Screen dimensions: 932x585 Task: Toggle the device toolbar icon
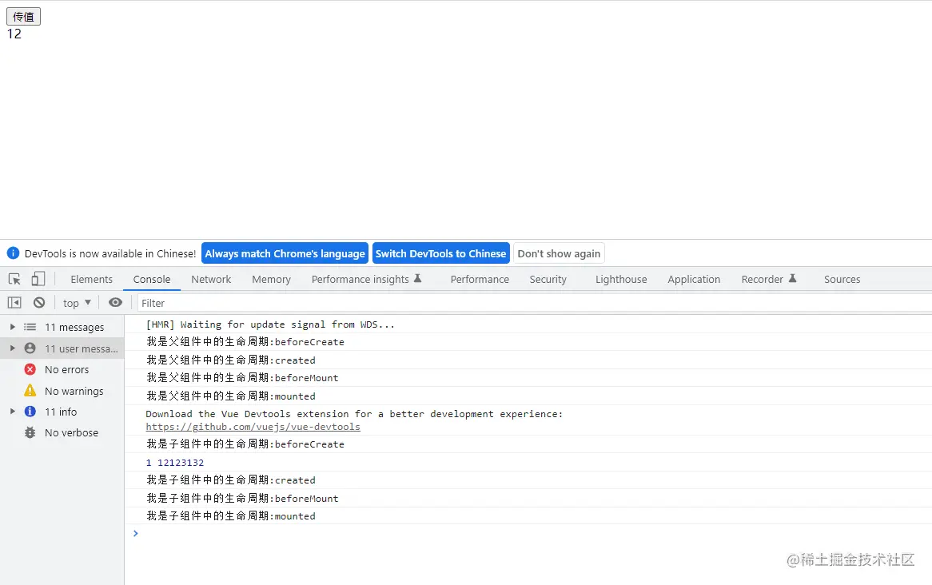(x=38, y=279)
